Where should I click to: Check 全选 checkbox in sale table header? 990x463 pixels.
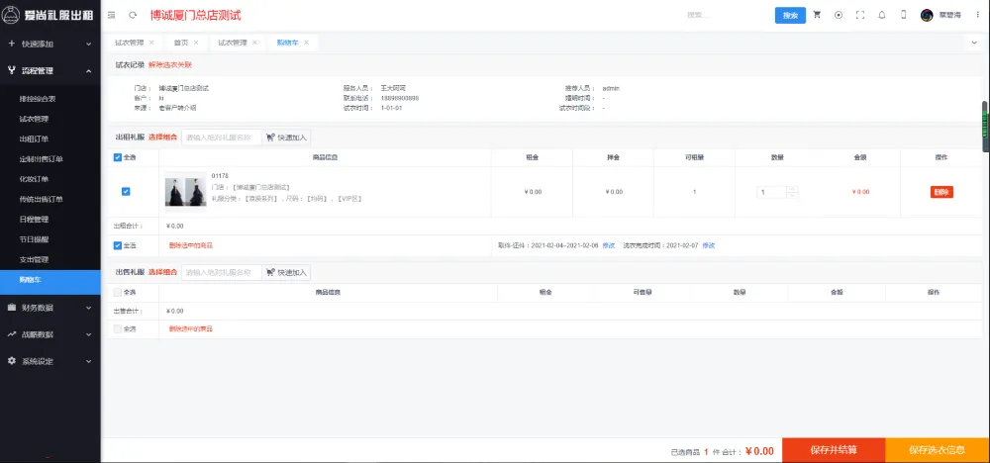pos(119,292)
